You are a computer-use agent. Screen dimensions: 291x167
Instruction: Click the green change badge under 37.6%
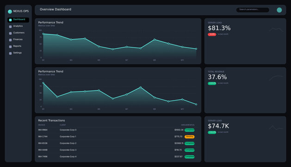(x=212, y=83)
